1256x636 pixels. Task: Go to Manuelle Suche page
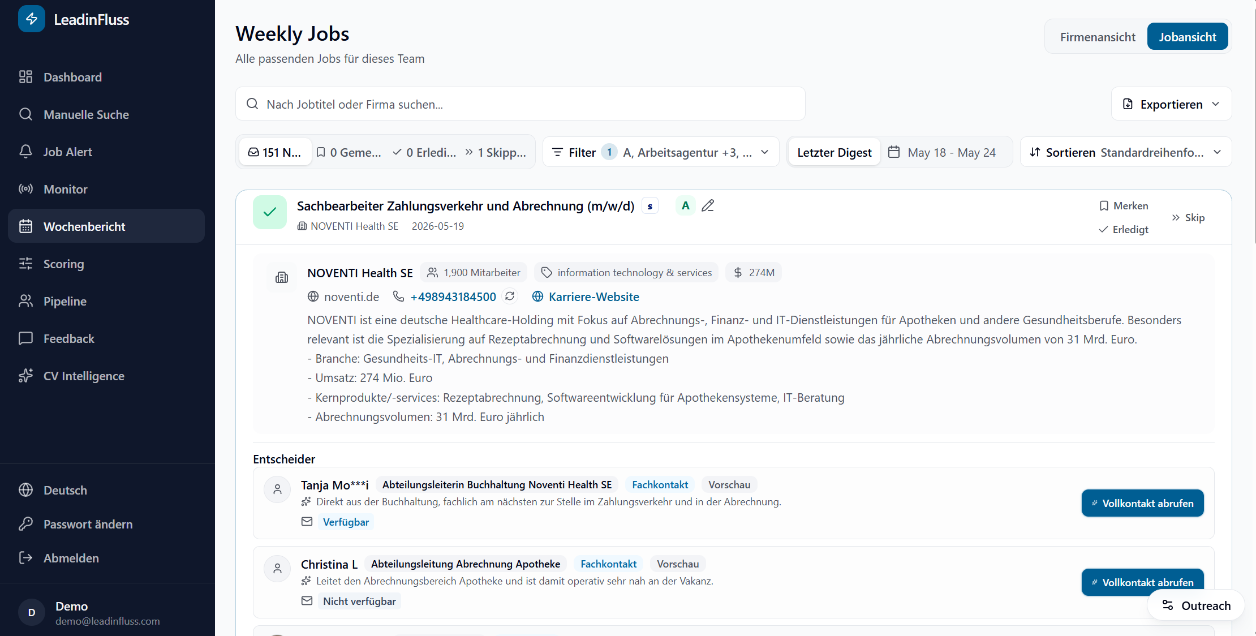106,114
